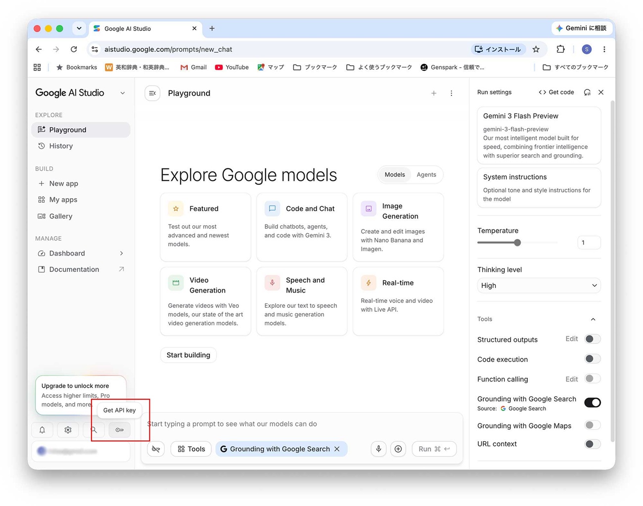
Task: Toggle Function calling switch
Action: [593, 379]
